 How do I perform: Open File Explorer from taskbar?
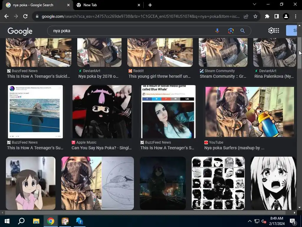pyautogui.click(x=36, y=221)
